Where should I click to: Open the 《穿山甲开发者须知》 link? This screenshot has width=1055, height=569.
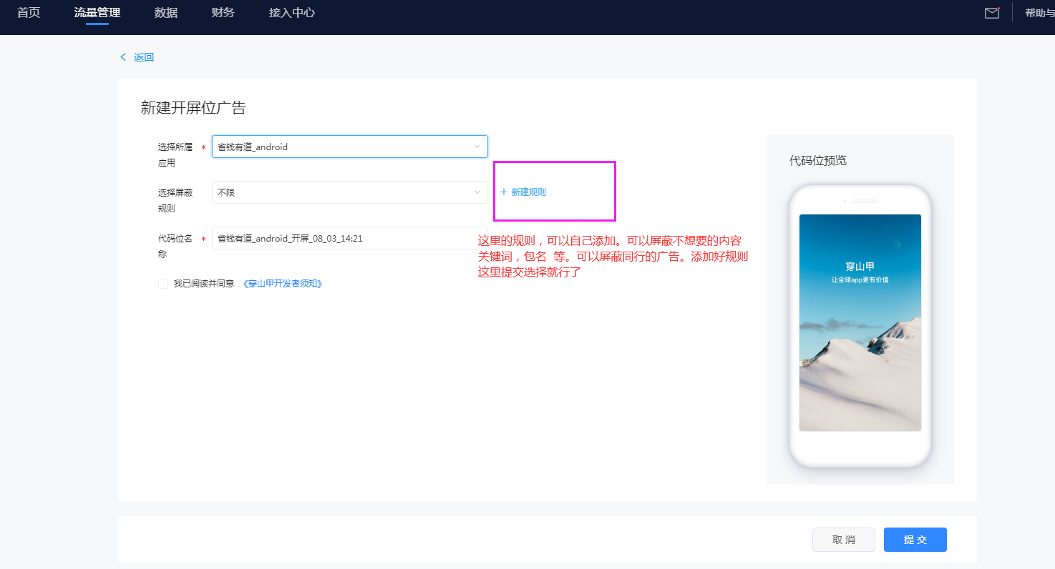[x=283, y=284]
